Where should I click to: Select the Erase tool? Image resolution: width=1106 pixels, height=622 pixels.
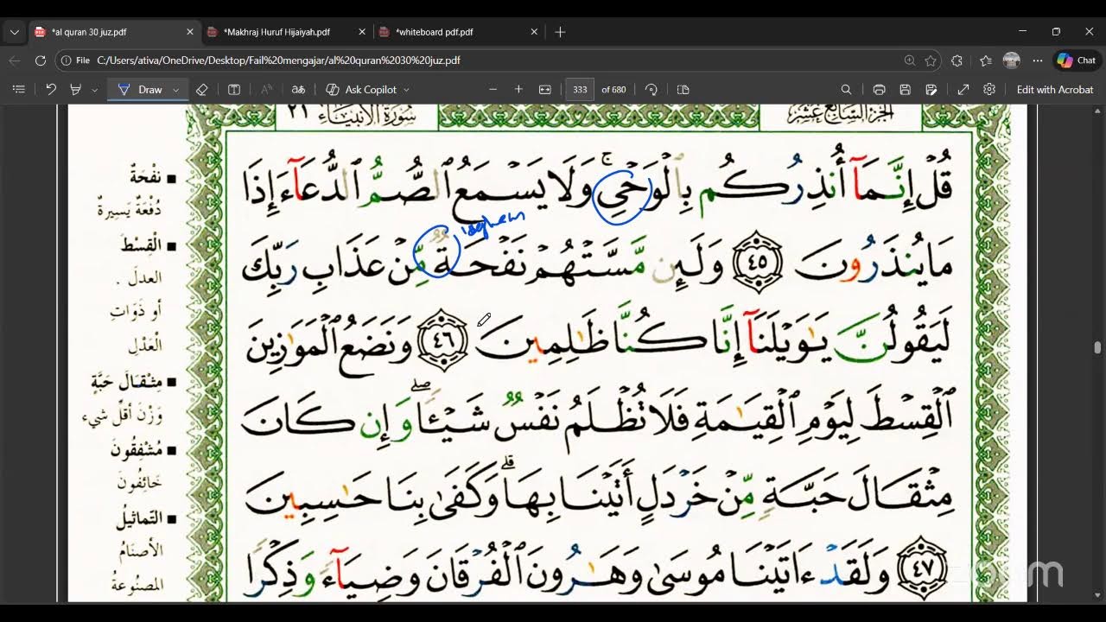coord(201,89)
